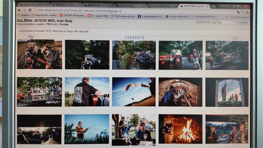The image size is (263, 148).
Task: Click the address bar URL field
Action: 134,11
